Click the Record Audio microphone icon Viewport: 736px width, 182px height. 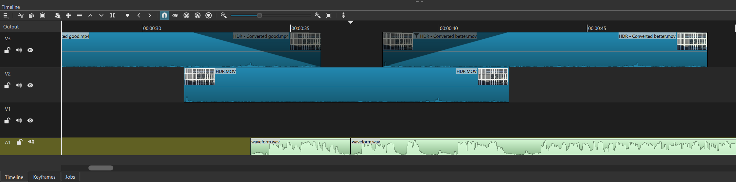pos(343,15)
